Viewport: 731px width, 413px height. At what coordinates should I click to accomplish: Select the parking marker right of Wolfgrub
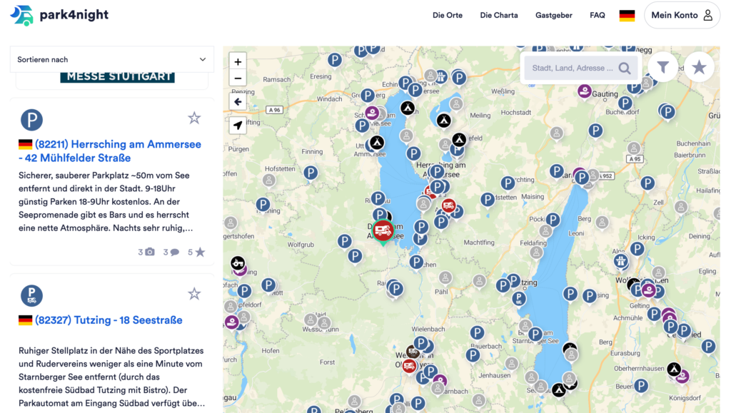tap(345, 240)
